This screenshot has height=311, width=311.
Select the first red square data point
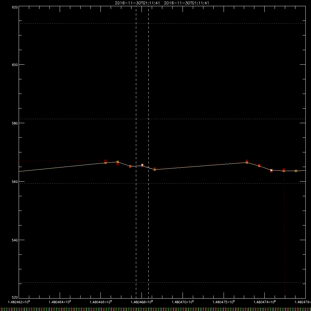click(105, 161)
